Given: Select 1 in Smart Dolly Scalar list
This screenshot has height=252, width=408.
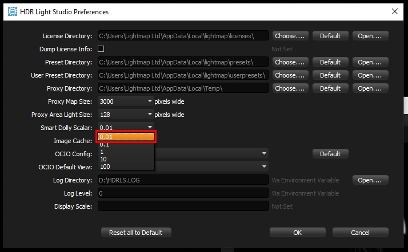Looking at the screenshot, I should [126, 152].
